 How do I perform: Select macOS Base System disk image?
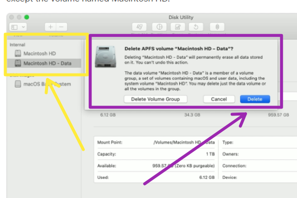(x=44, y=84)
